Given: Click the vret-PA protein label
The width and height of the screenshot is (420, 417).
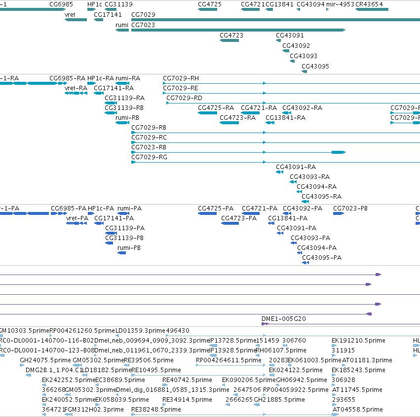Looking at the screenshot, I should [77, 218].
